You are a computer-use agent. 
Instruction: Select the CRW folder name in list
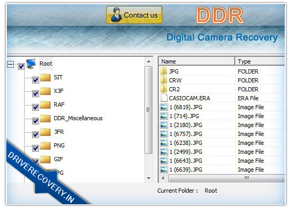pos(175,80)
